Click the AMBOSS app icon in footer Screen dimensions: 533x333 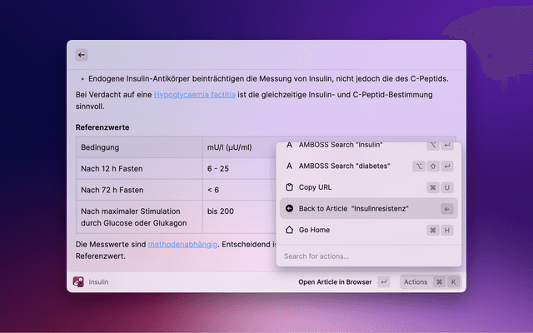78,282
